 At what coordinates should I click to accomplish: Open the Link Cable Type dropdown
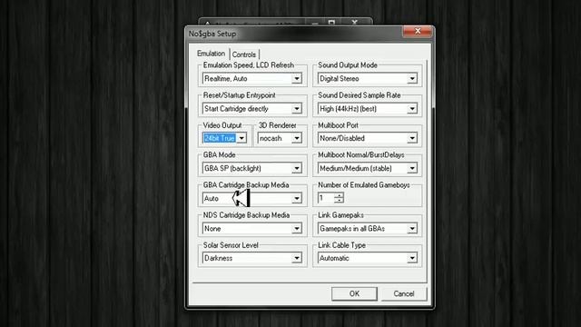tap(412, 258)
